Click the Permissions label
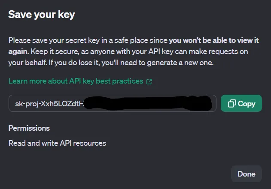This screenshot has width=271, height=189. (x=29, y=128)
